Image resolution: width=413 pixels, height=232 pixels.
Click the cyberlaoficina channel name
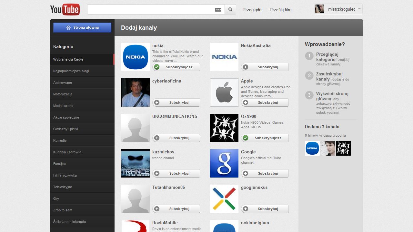167,81
